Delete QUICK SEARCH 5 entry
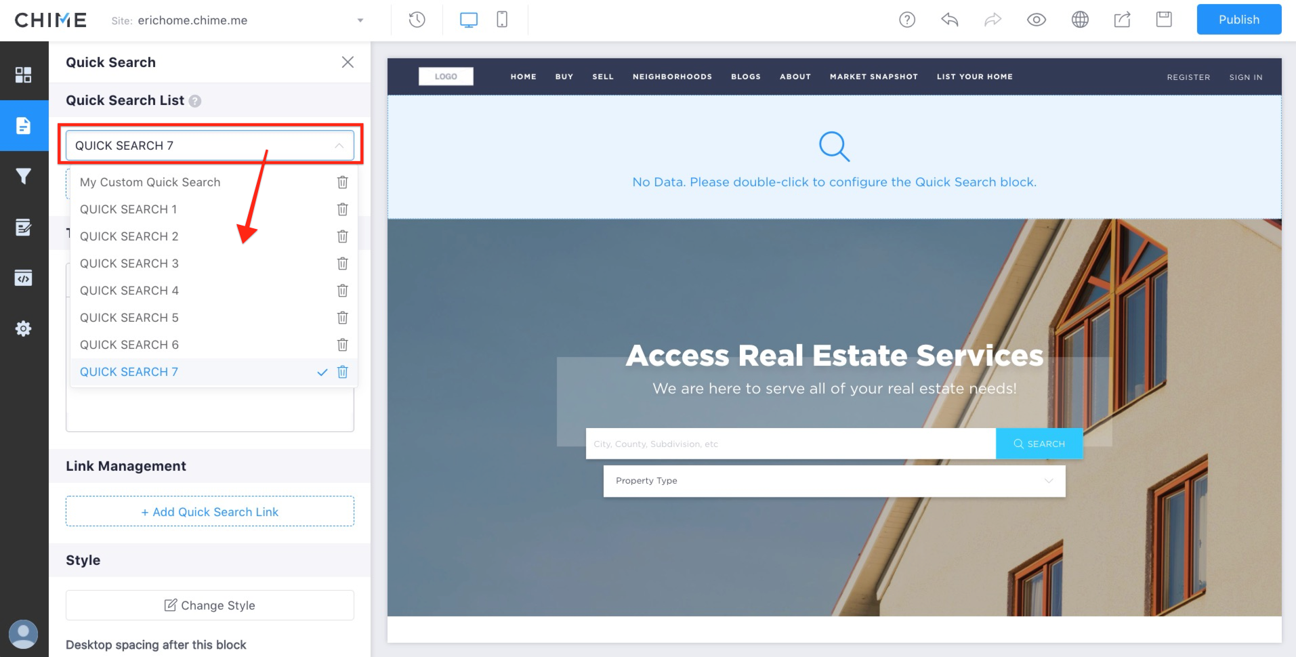 pos(343,318)
